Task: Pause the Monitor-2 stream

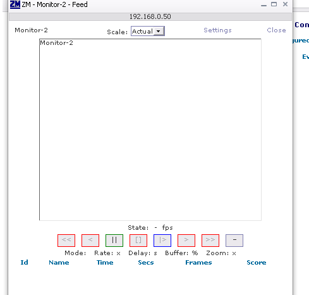Action: (114, 241)
